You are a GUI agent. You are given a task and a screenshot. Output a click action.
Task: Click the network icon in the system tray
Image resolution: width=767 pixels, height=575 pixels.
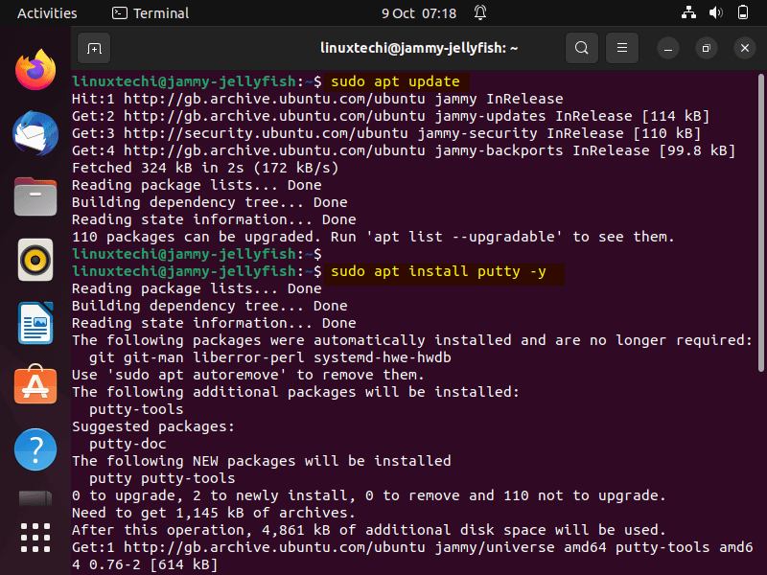click(x=689, y=13)
